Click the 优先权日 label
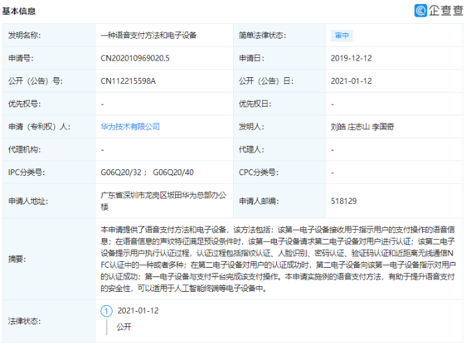466x345 pixels. click(255, 104)
